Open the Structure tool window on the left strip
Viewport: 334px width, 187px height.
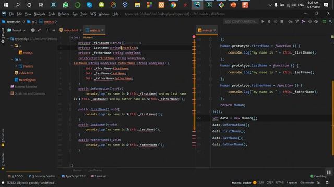point(3,137)
